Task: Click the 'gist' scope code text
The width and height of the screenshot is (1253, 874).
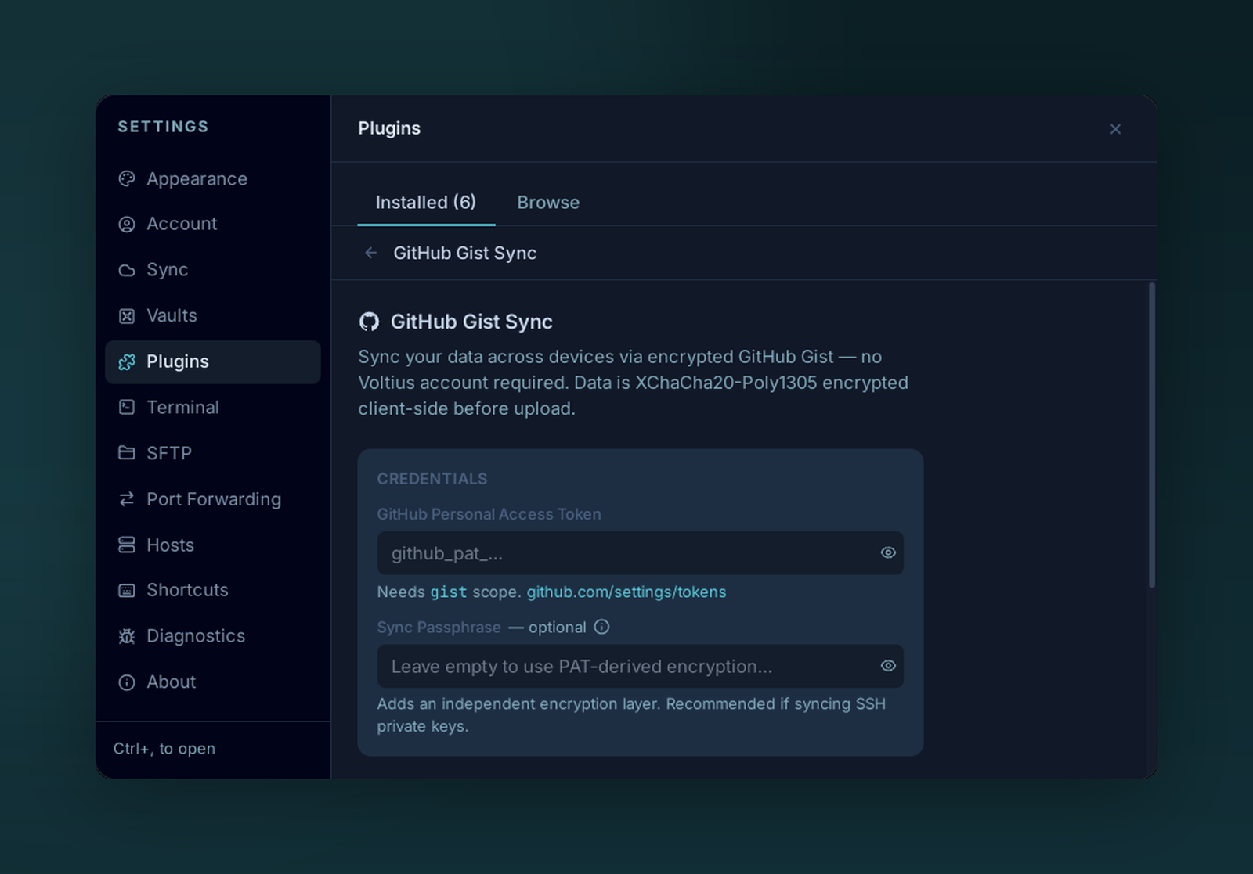Action: tap(449, 592)
